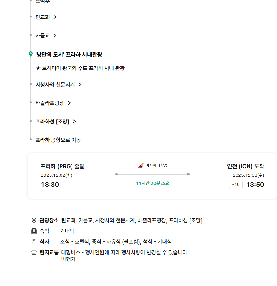Expand the 바츨라프광장 chevron arrow

pyautogui.click(x=69, y=103)
